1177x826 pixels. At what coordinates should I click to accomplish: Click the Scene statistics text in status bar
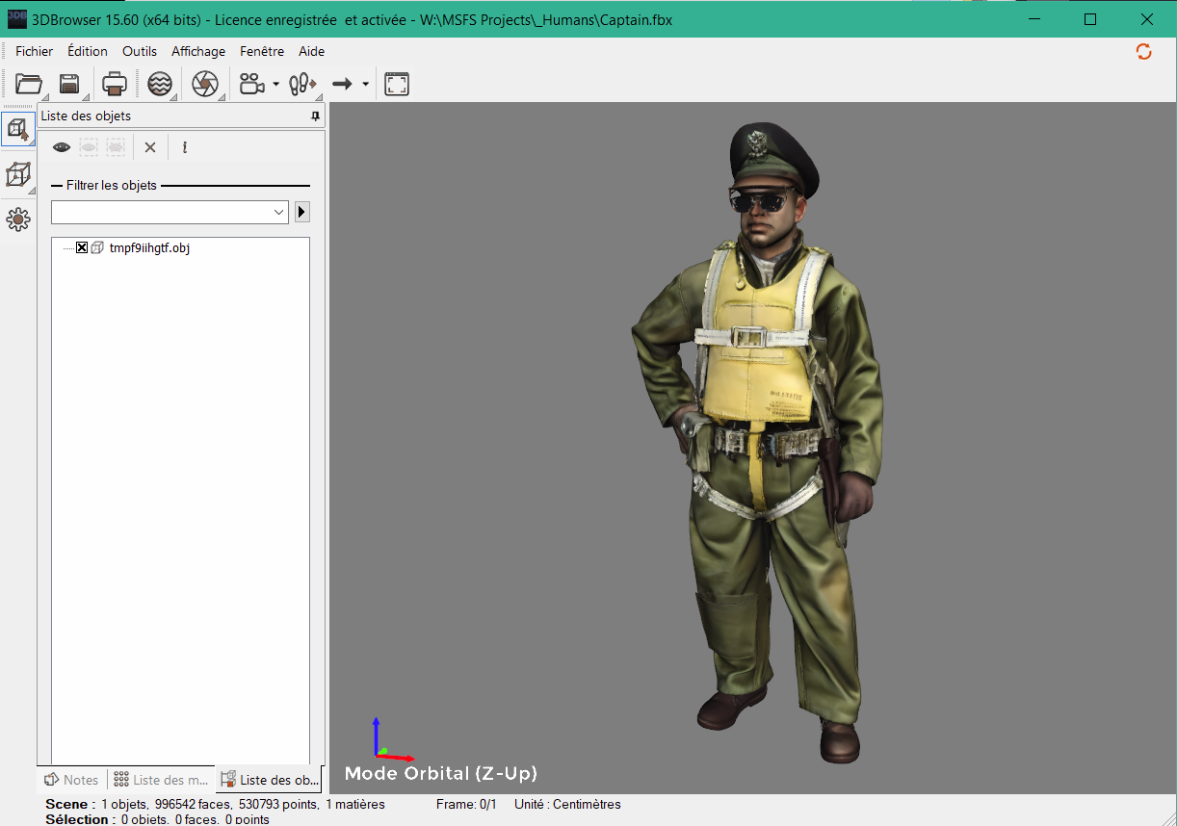coord(215,804)
